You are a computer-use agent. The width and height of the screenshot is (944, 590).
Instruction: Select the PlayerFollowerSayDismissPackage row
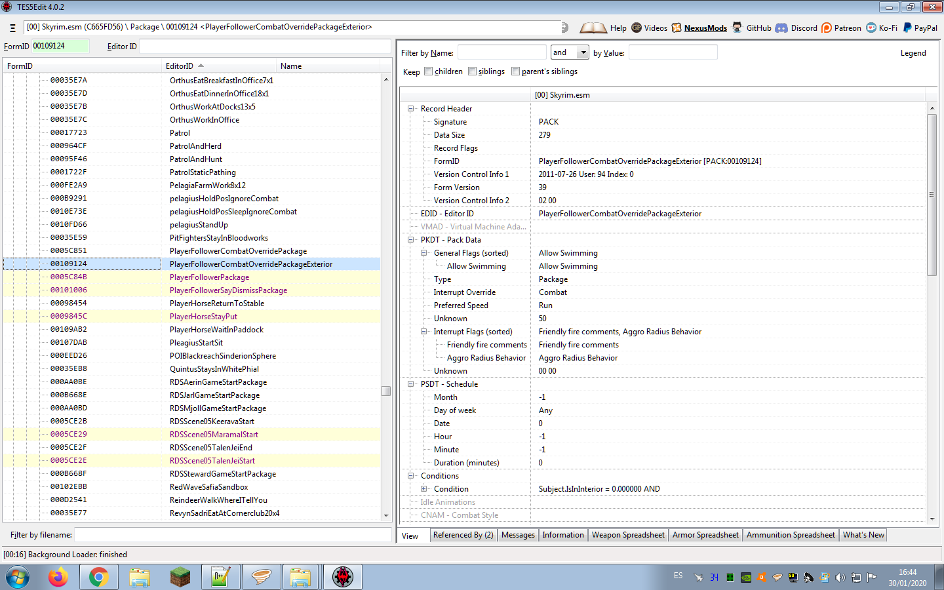pyautogui.click(x=191, y=290)
